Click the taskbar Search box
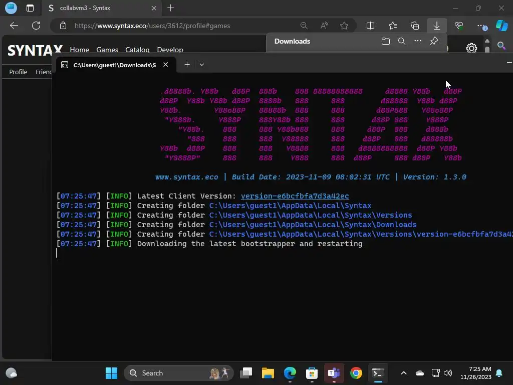This screenshot has width=513, height=385. click(x=179, y=373)
